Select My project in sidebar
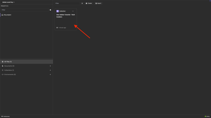 click(26, 15)
